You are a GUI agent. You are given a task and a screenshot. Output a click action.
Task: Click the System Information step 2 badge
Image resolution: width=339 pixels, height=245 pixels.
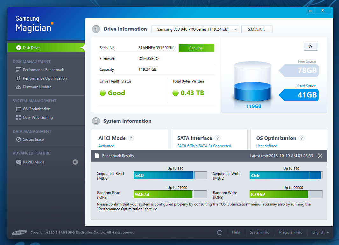[x=96, y=121]
